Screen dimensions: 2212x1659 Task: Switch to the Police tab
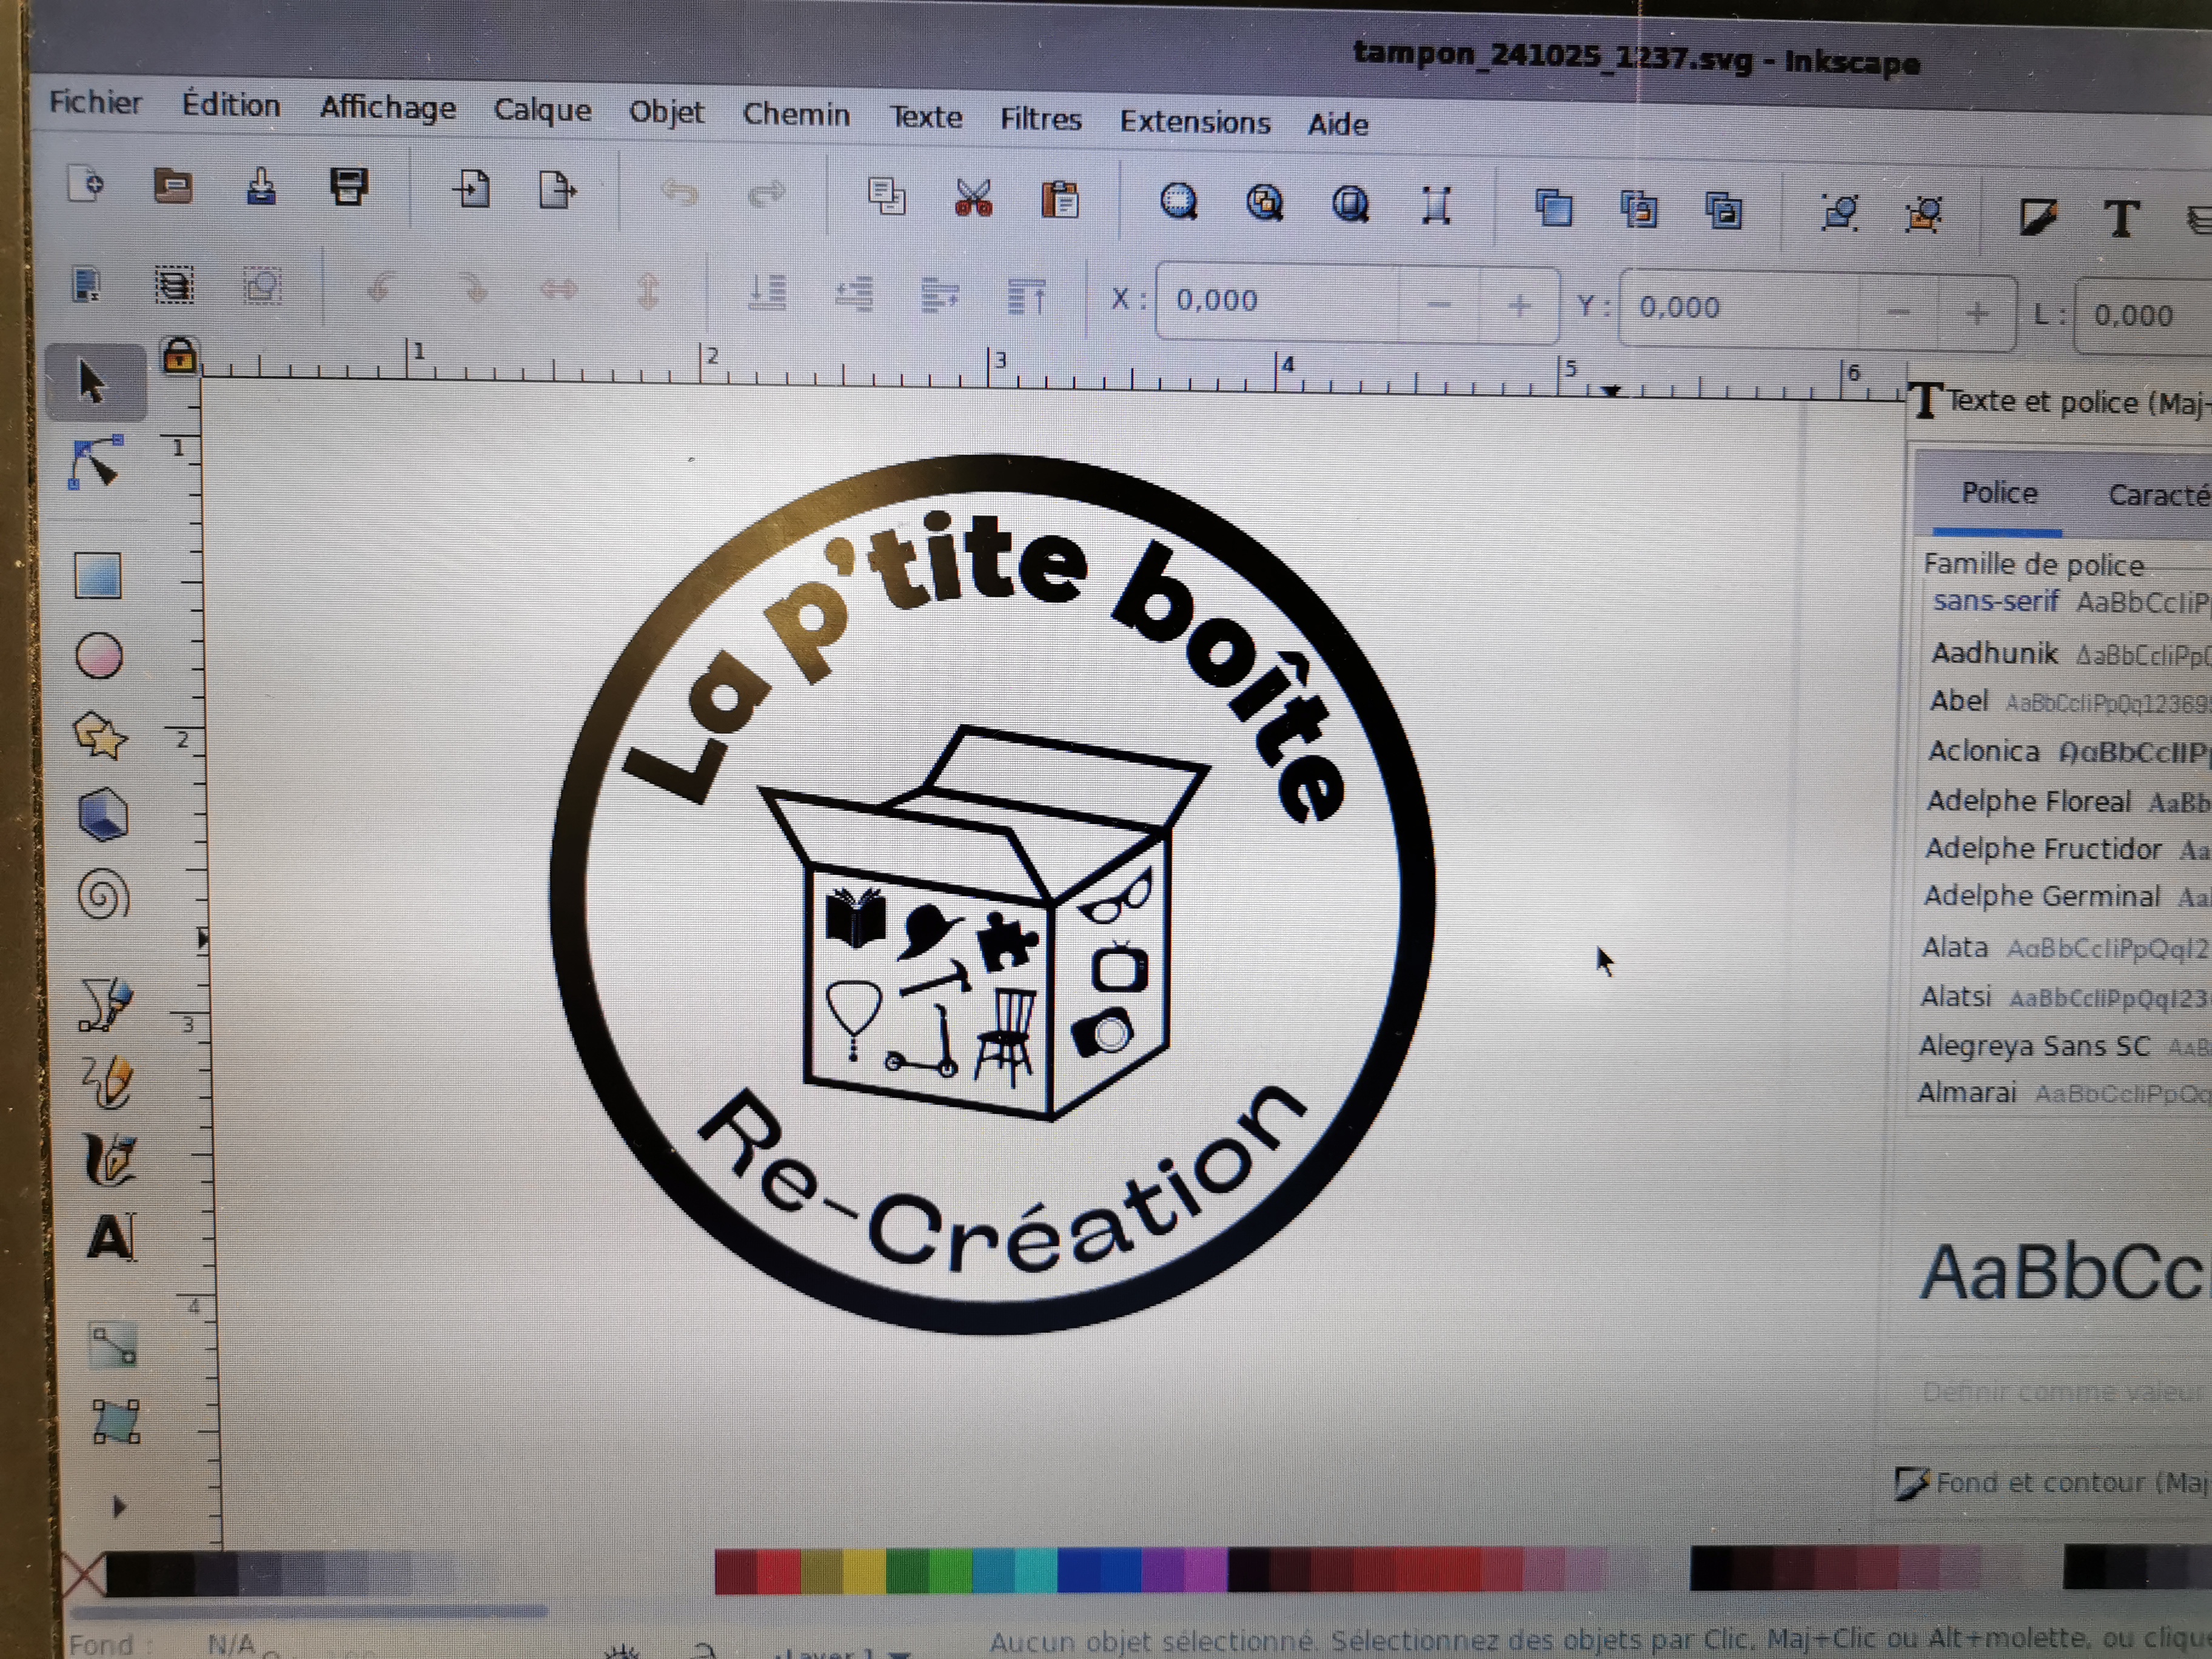click(1998, 493)
